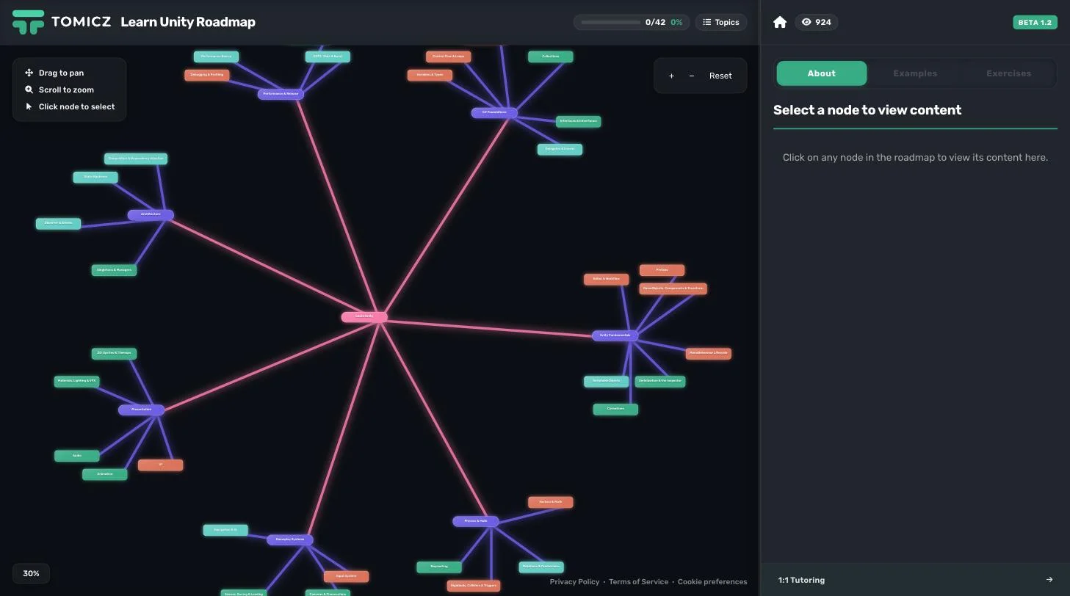This screenshot has width=1070, height=596.
Task: Select the central Learn Unity node
Action: coord(364,316)
